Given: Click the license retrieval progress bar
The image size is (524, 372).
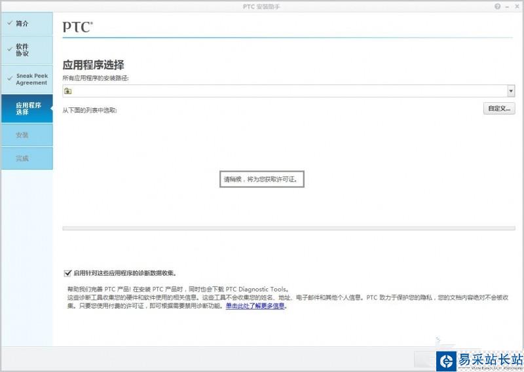Looking at the screenshot, I should coord(288,229).
